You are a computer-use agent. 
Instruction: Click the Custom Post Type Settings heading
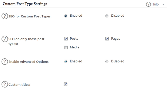point(25,4)
